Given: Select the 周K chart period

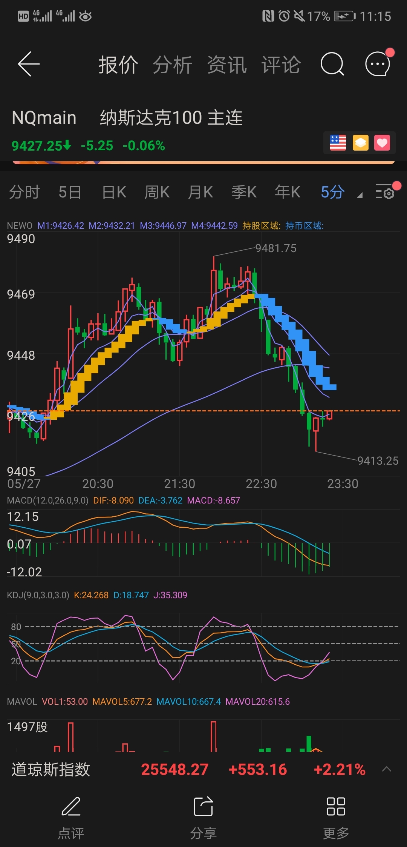Looking at the screenshot, I should click(x=157, y=192).
